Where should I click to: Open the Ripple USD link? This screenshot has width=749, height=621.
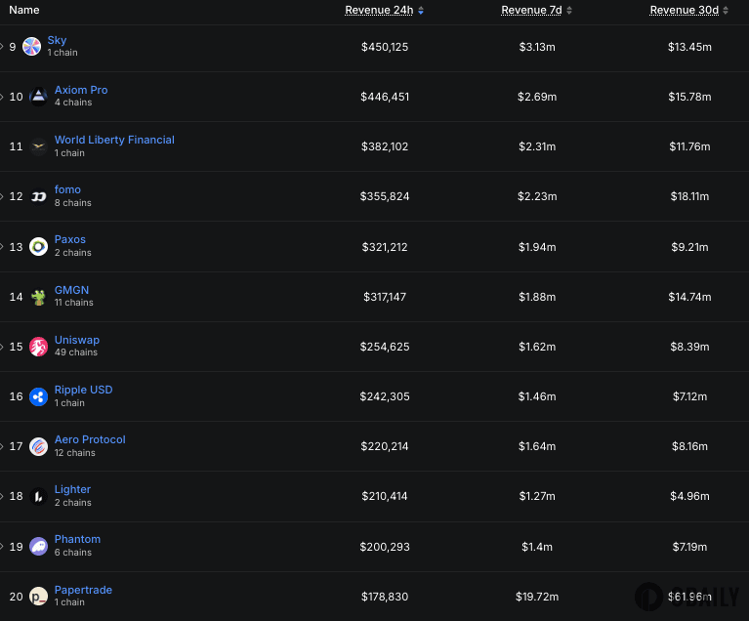pos(84,390)
